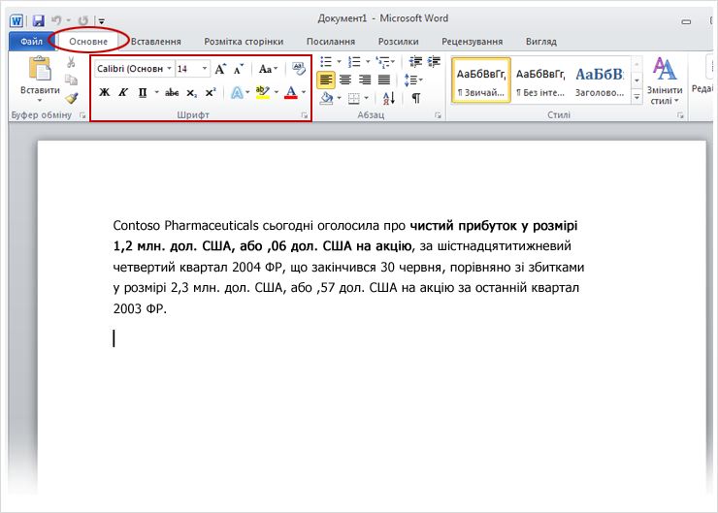
Task: Select the Format Painter brush
Action: pos(72,98)
